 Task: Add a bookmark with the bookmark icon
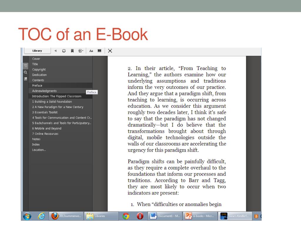pyautogui.click(x=72, y=51)
